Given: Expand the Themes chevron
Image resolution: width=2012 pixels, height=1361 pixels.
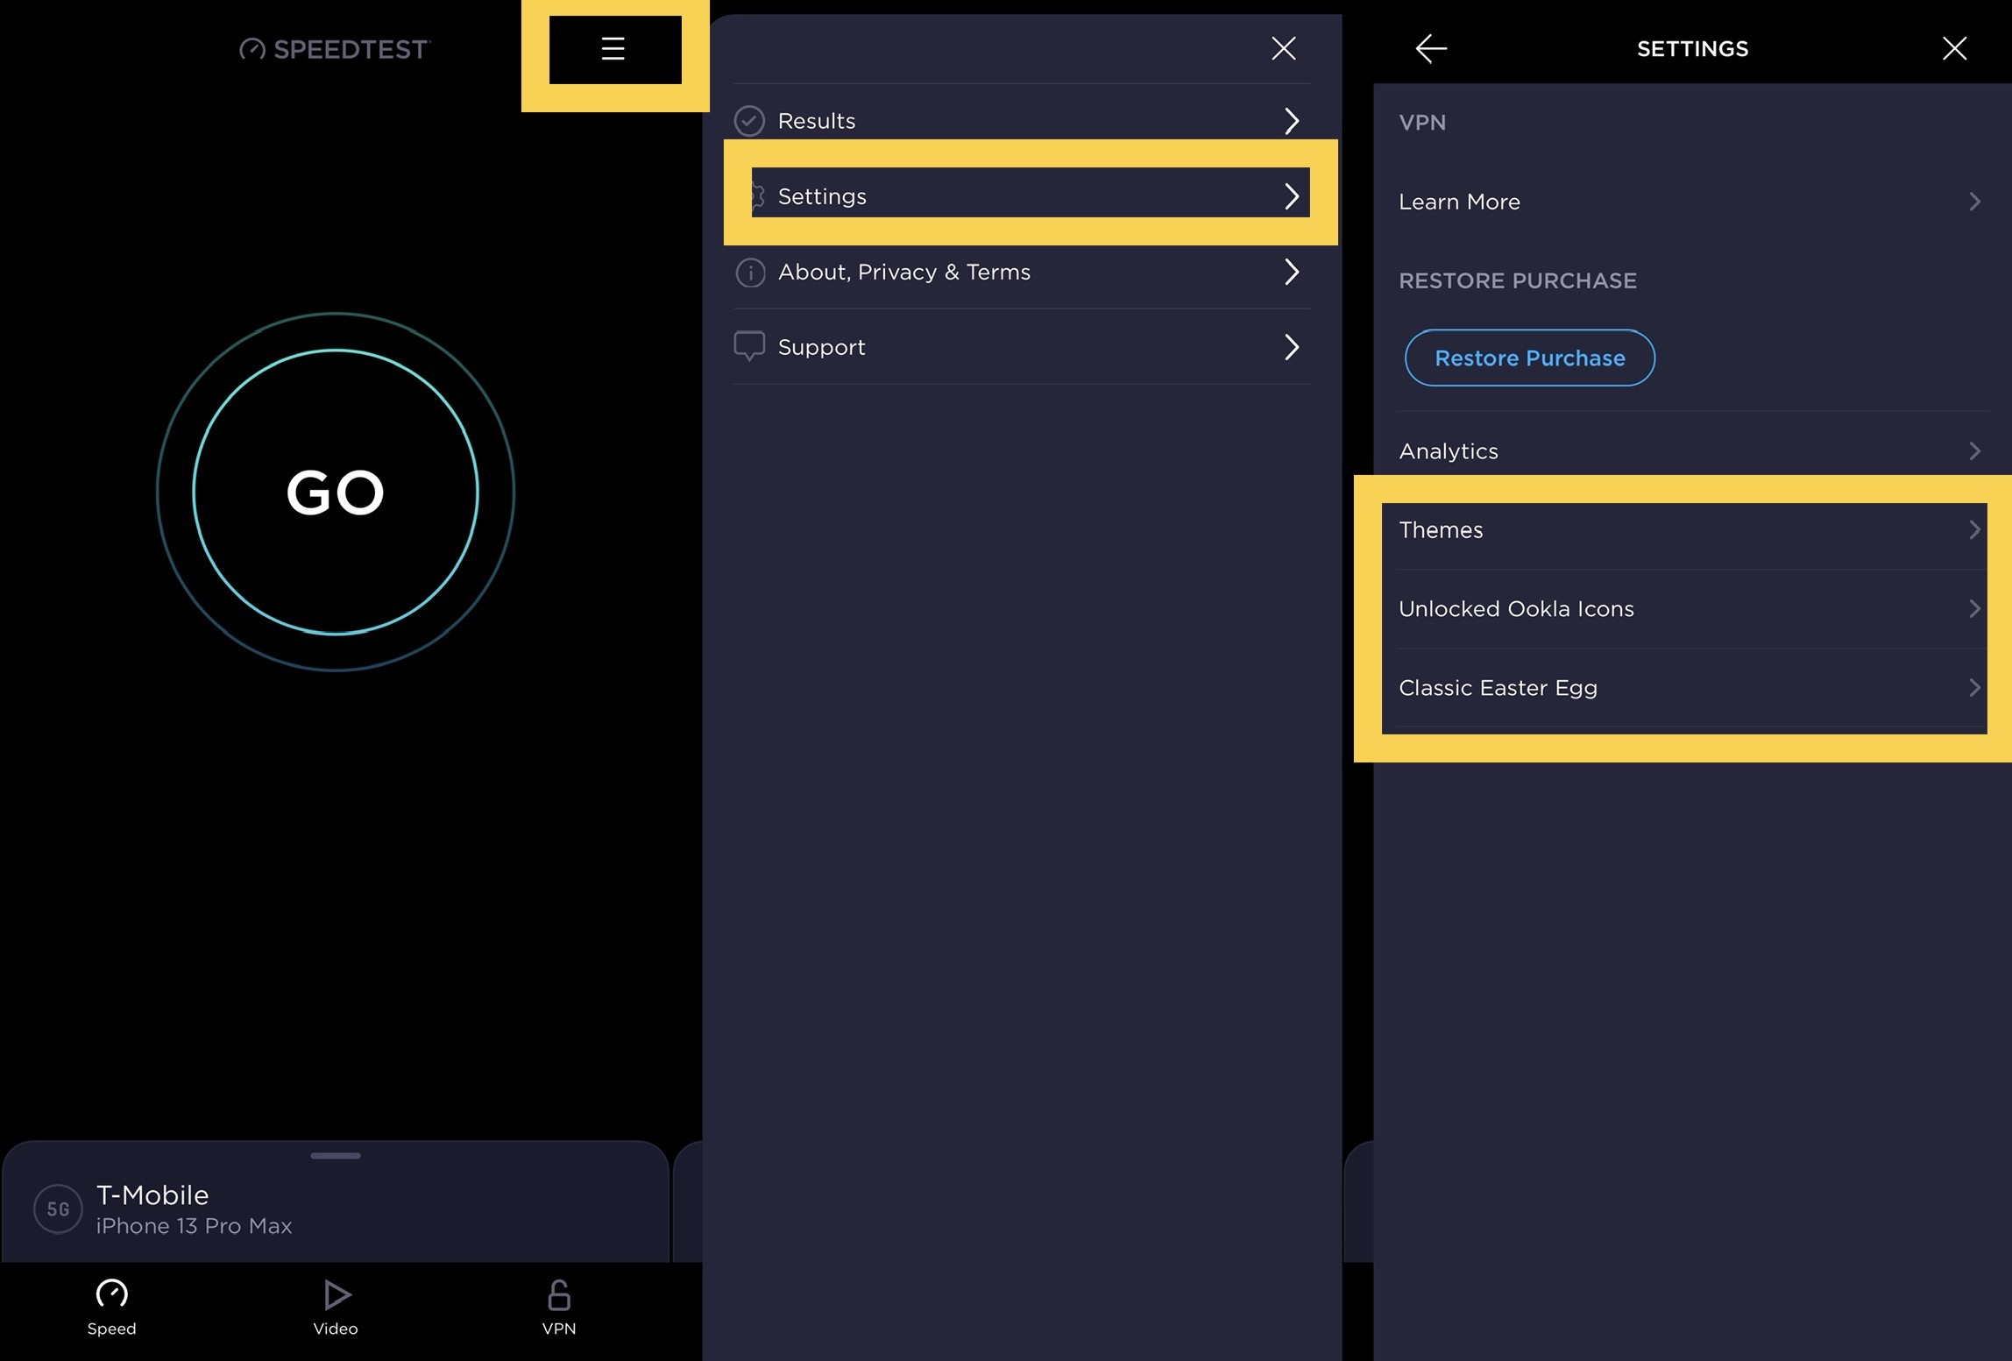Looking at the screenshot, I should (x=1975, y=530).
